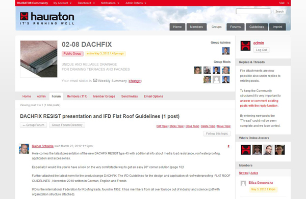306x199 pixels.
Task: Click the Edit Topic link
Action: click(x=162, y=126)
